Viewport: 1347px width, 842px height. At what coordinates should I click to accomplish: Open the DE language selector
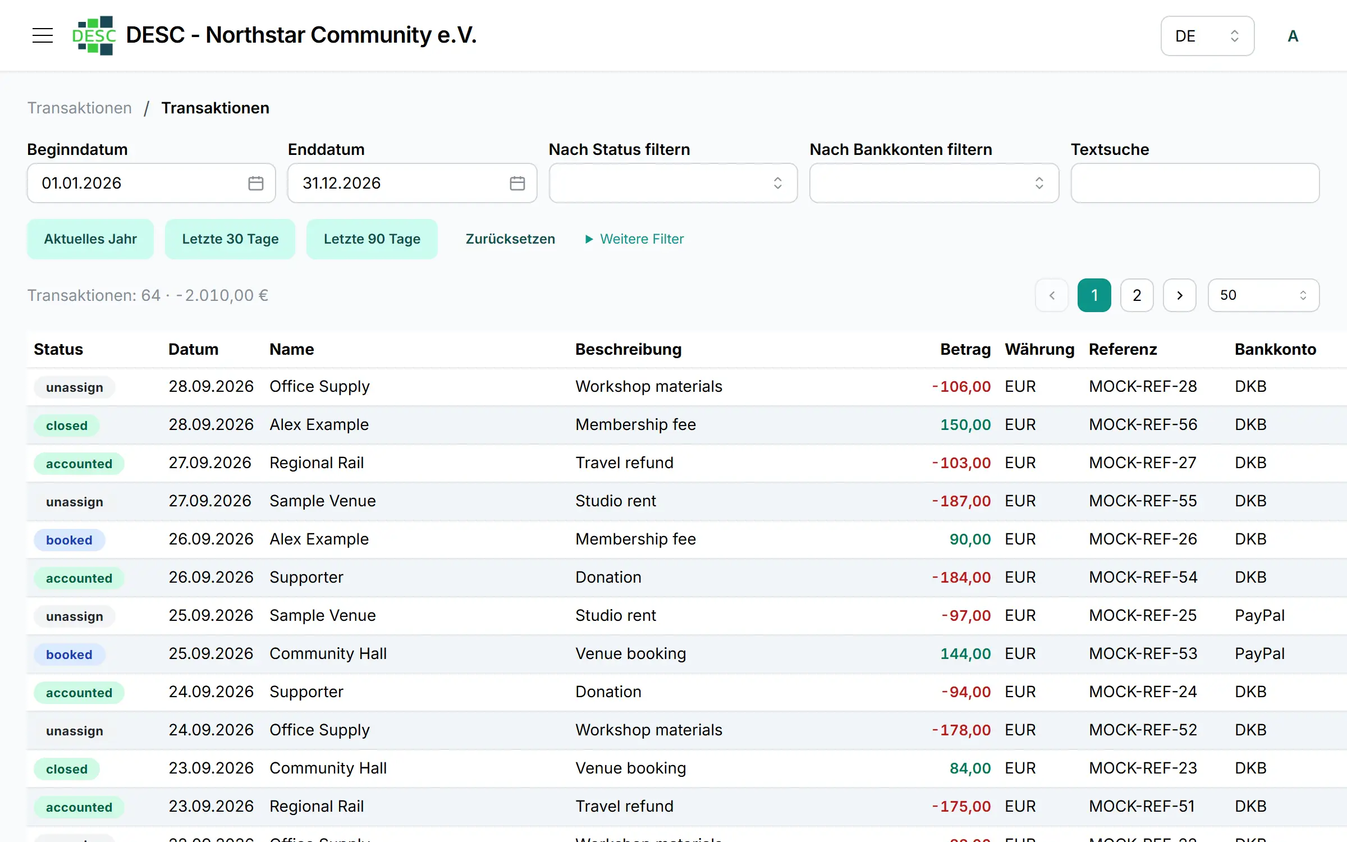[1207, 36]
